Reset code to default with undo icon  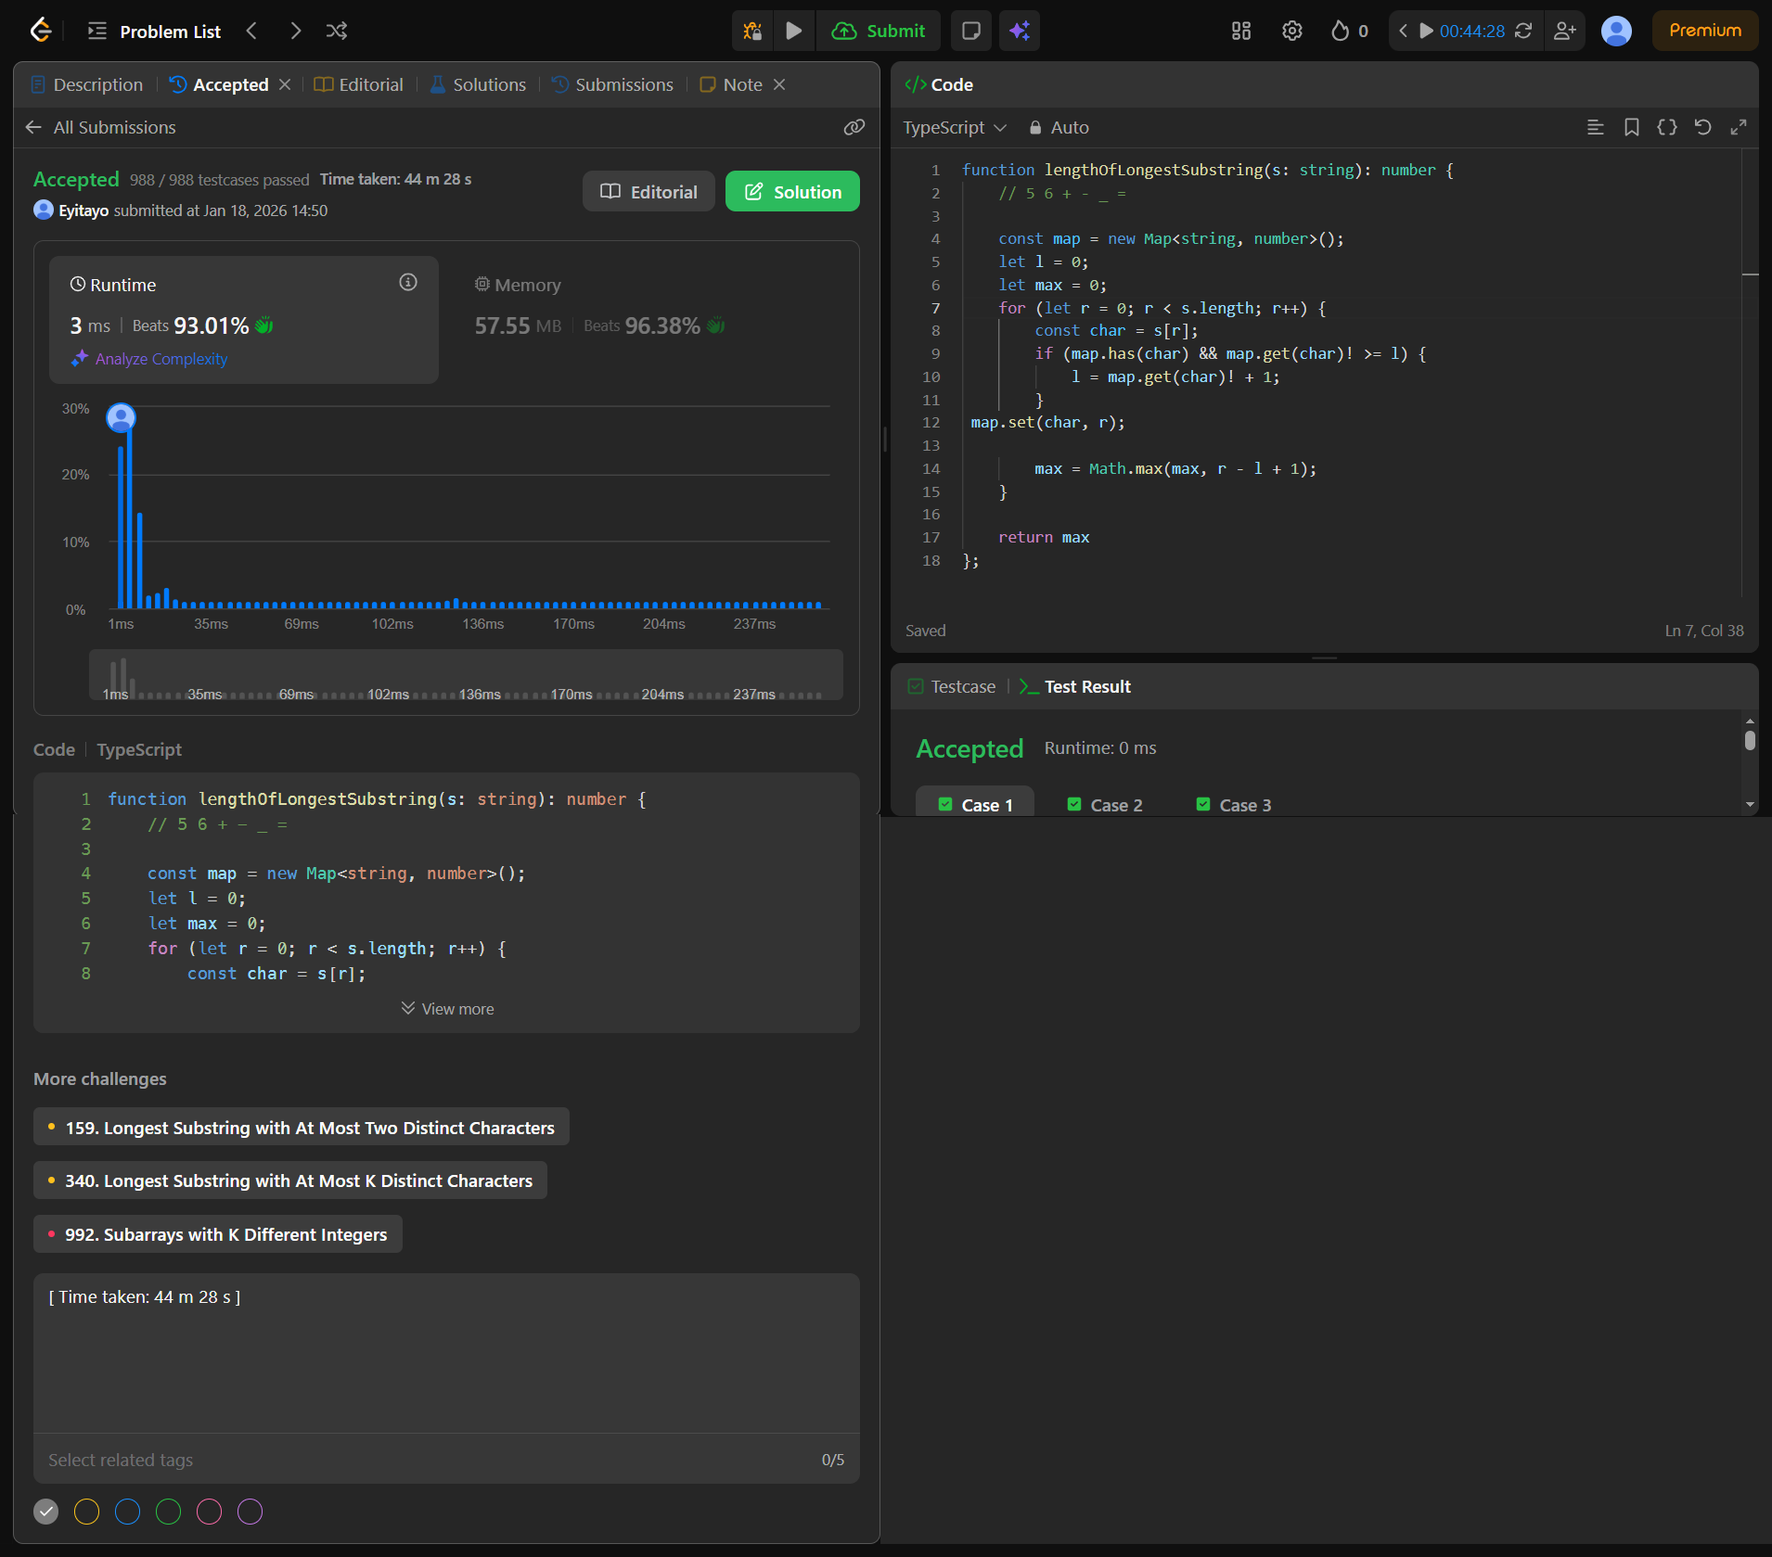coord(1702,127)
